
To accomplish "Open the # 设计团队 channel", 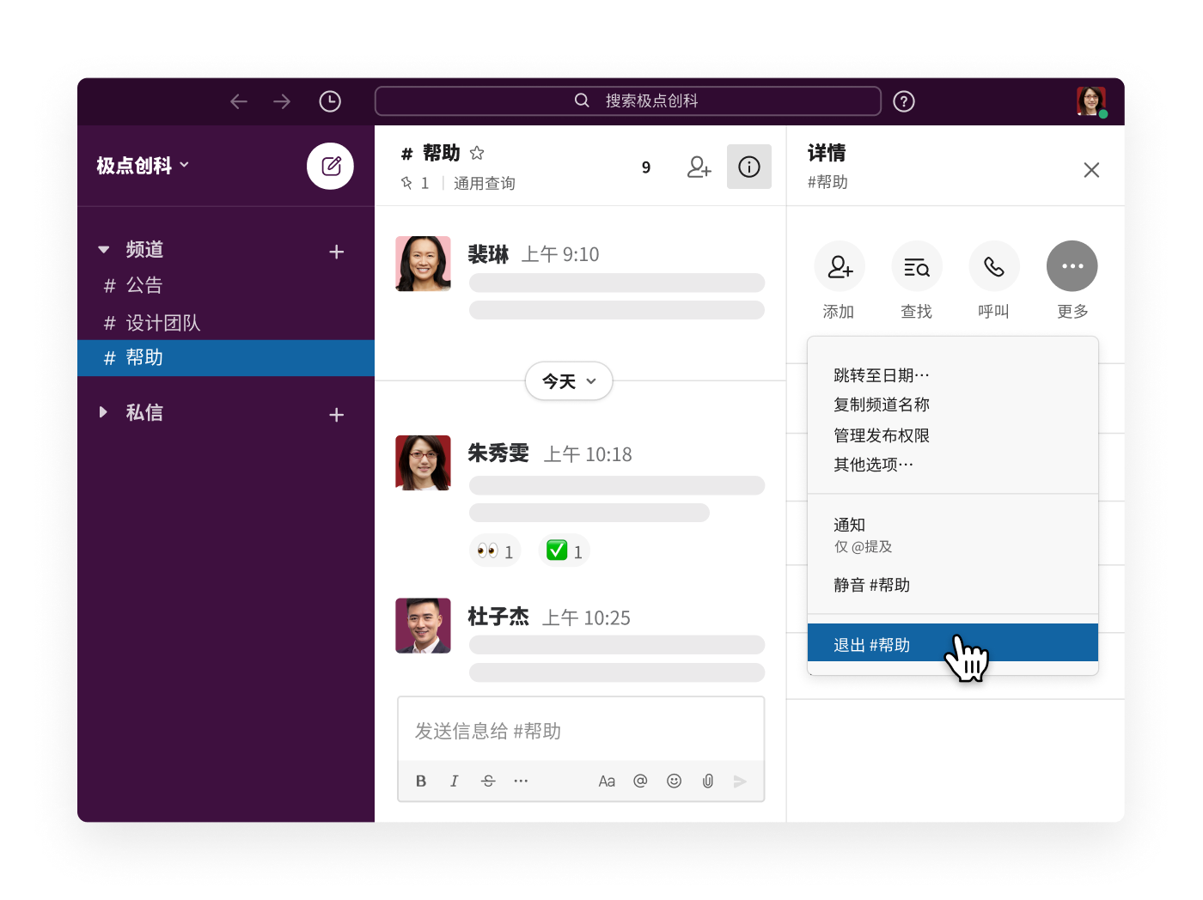I will coord(226,323).
